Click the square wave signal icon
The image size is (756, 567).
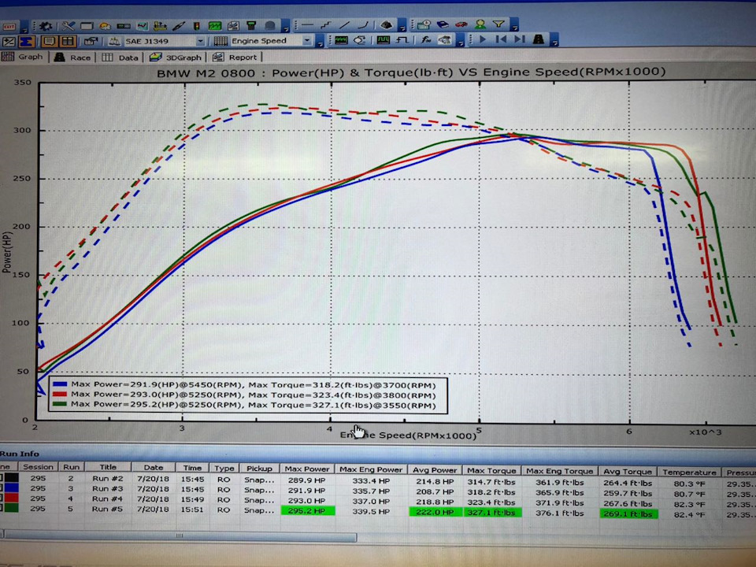point(384,39)
